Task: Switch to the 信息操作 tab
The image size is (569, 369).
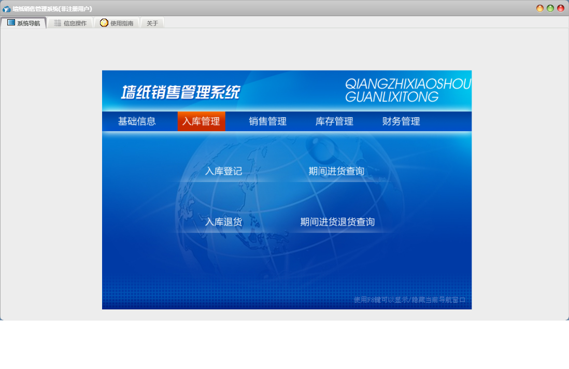Action: tap(70, 23)
